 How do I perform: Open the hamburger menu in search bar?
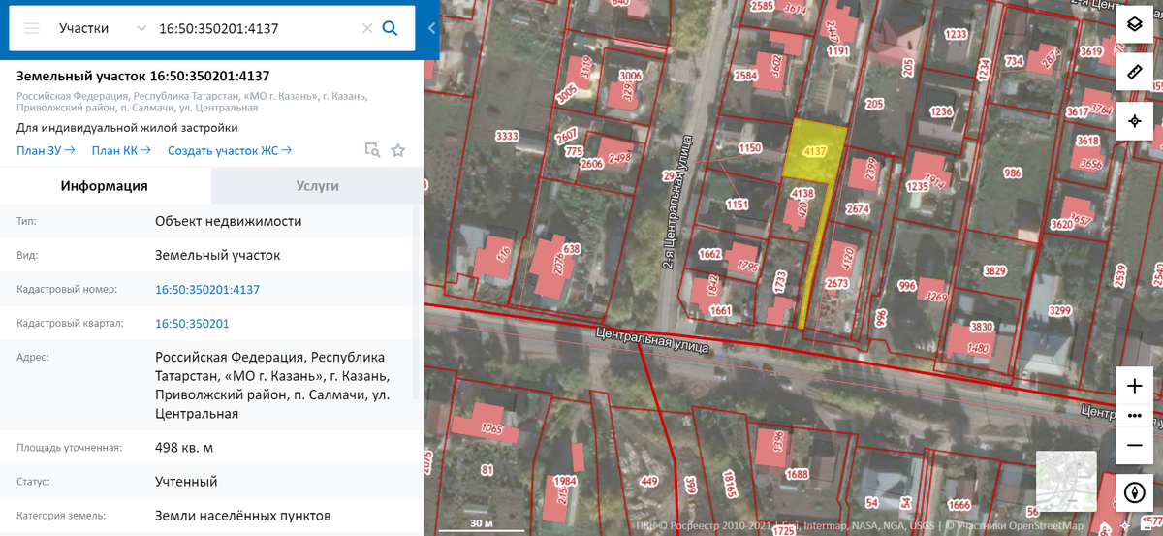32,28
